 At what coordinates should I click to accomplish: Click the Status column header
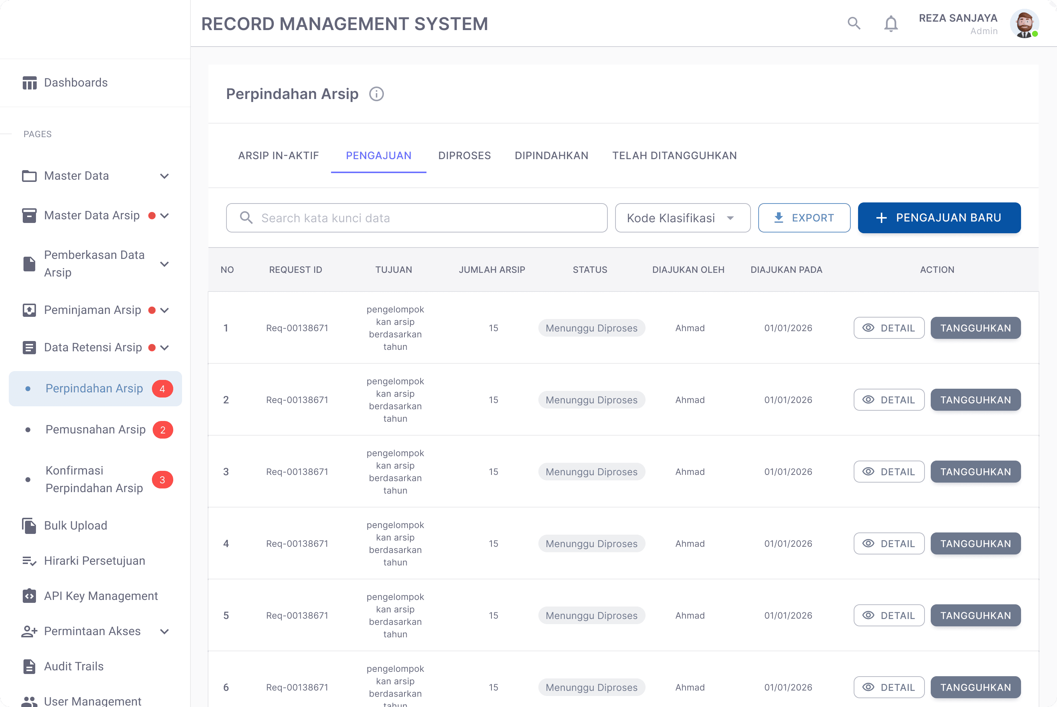590,270
